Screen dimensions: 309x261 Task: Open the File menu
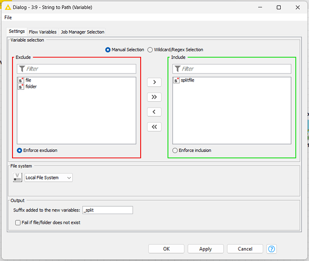coord(8,18)
